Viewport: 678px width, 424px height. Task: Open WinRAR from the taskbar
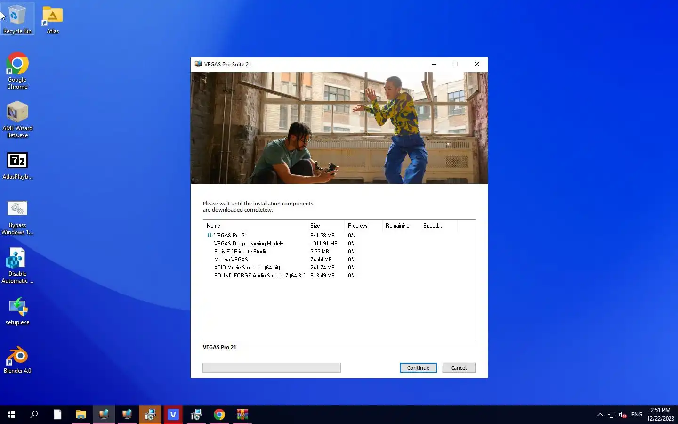click(x=242, y=415)
